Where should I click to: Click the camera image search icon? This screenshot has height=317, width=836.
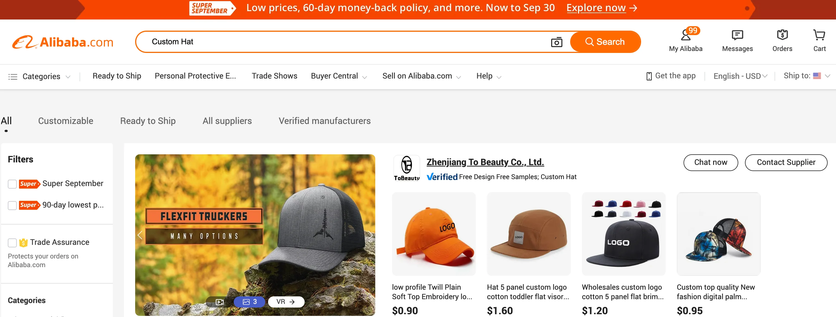pyautogui.click(x=556, y=42)
